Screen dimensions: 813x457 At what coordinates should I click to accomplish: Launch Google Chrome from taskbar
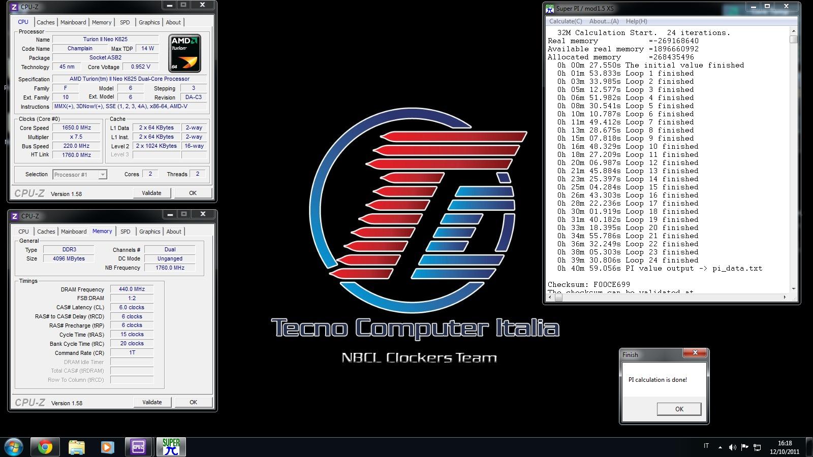pyautogui.click(x=45, y=447)
